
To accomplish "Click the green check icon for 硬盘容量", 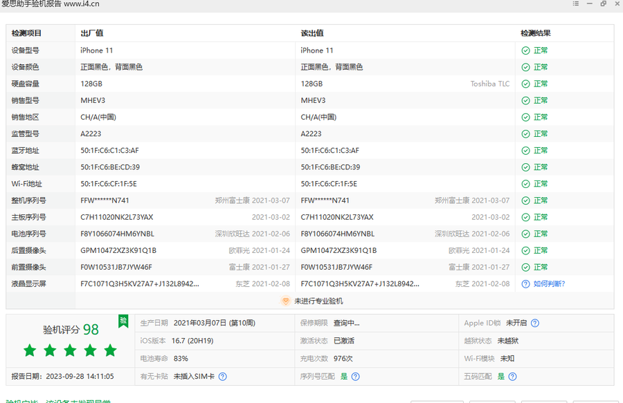I will [525, 84].
